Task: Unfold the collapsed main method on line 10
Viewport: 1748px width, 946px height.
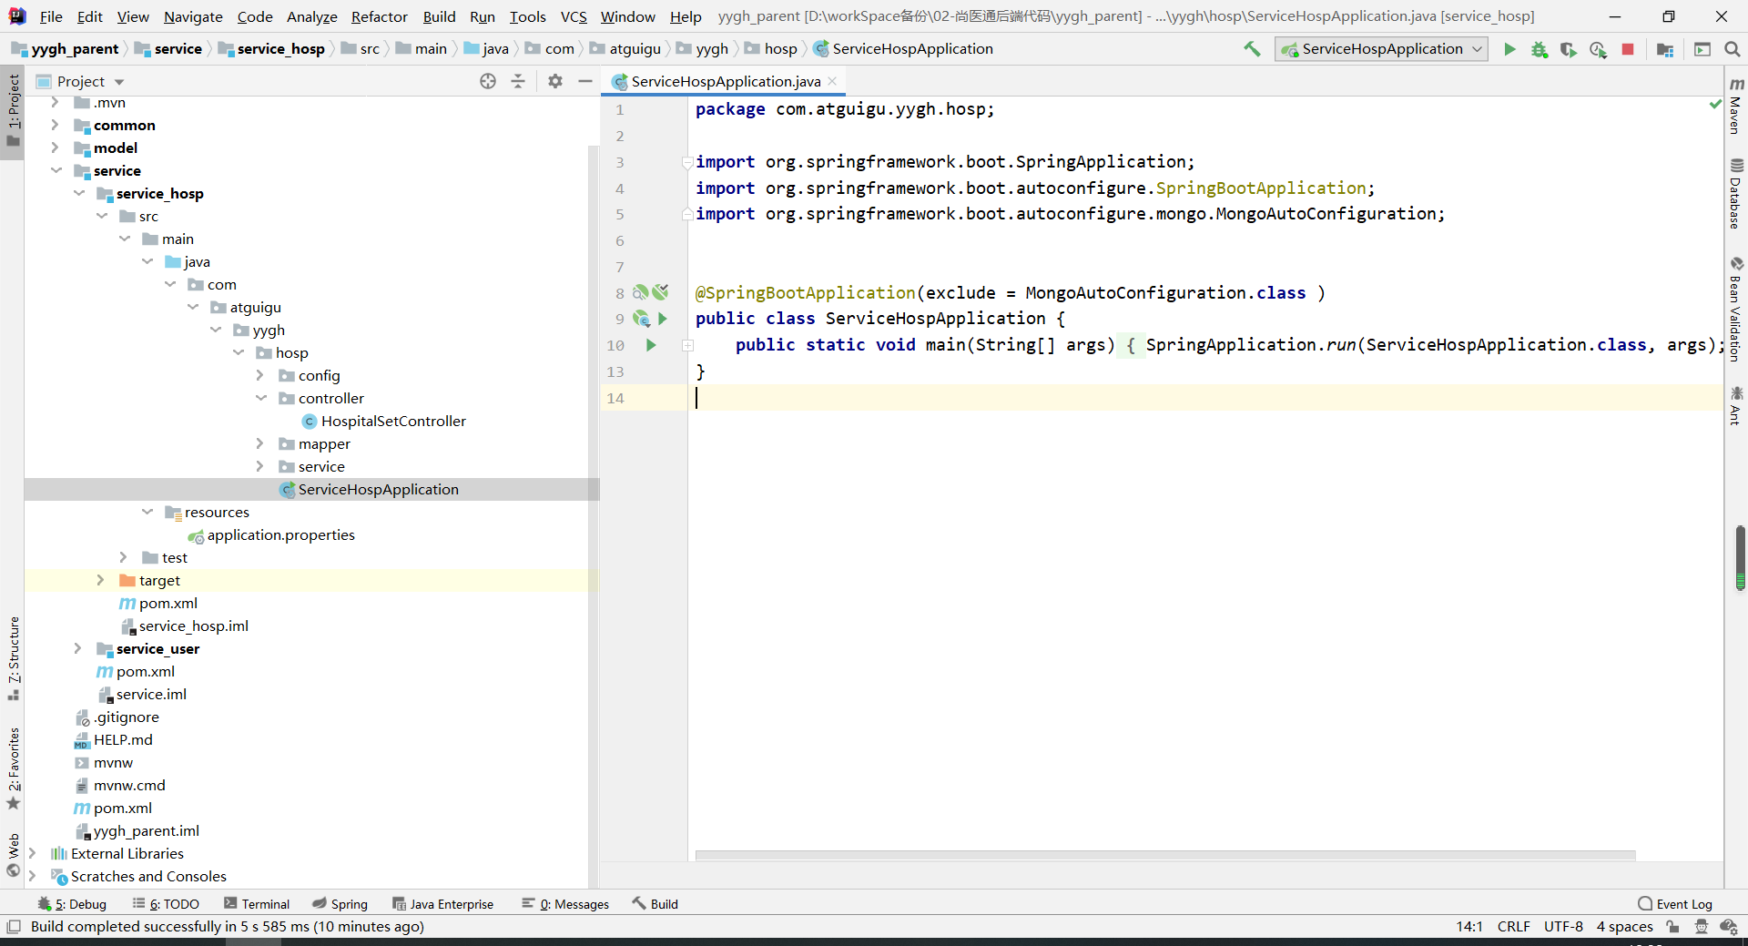Action: (688, 346)
